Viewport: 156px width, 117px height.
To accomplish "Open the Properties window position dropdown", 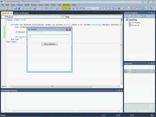I will pyautogui.click(x=149, y=63).
